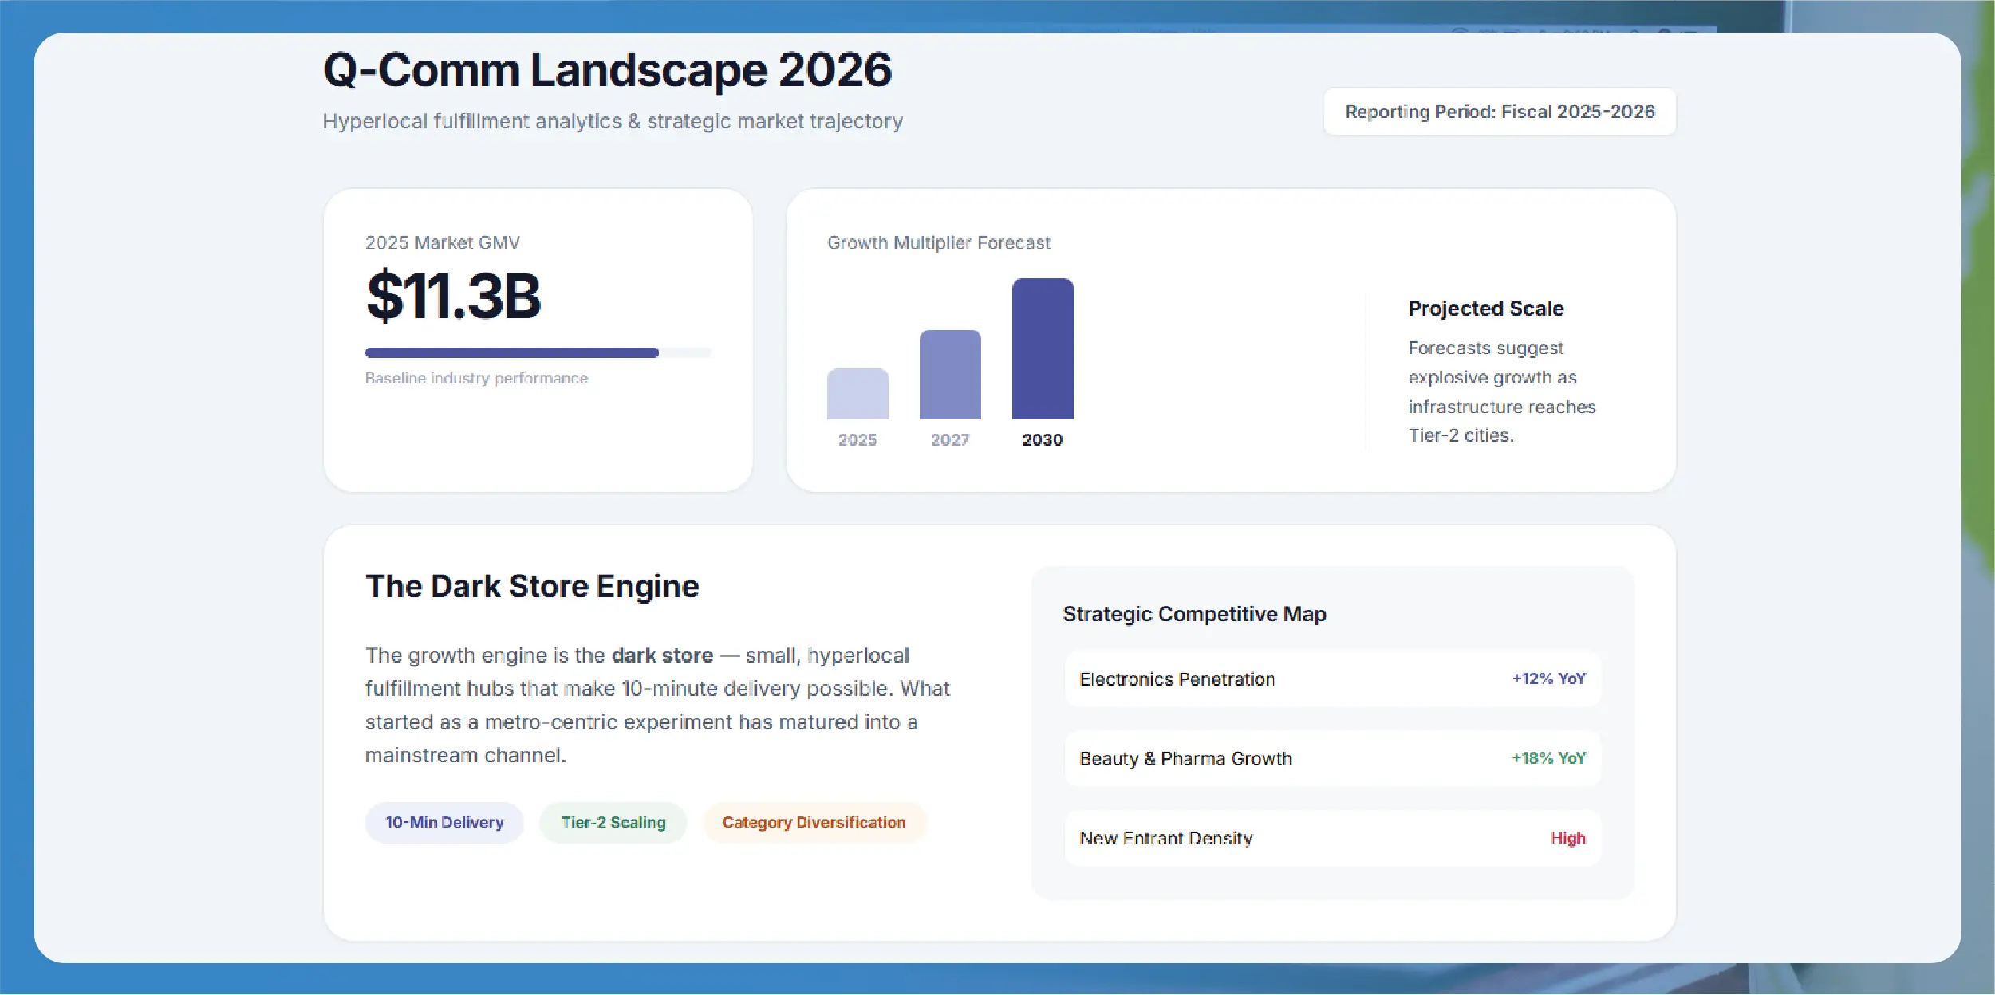Click the Baseline industry performance progress bar

click(x=538, y=352)
